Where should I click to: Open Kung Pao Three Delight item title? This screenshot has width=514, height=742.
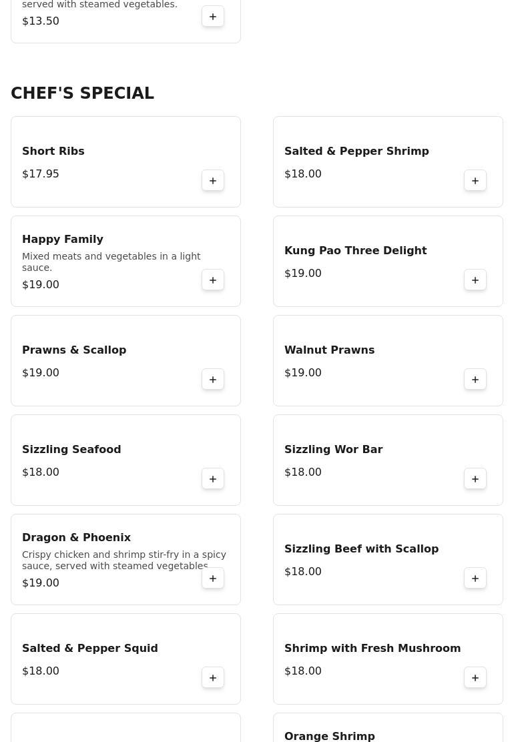coord(355,251)
